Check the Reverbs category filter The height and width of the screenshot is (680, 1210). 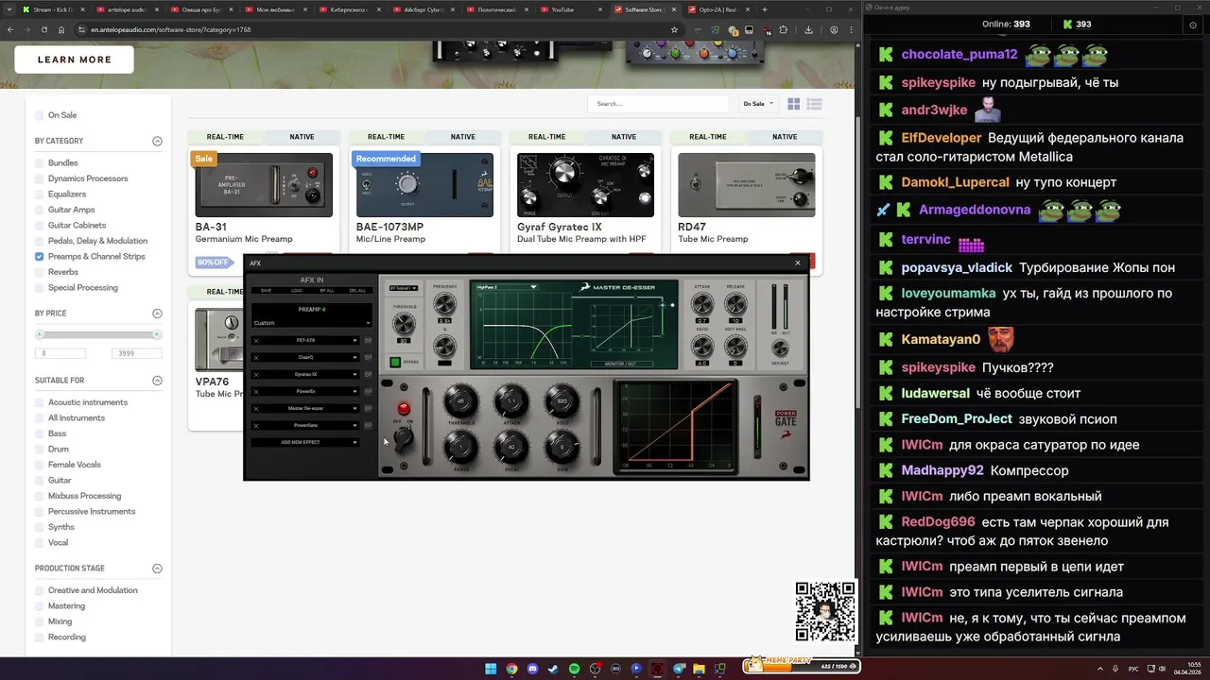pos(39,272)
